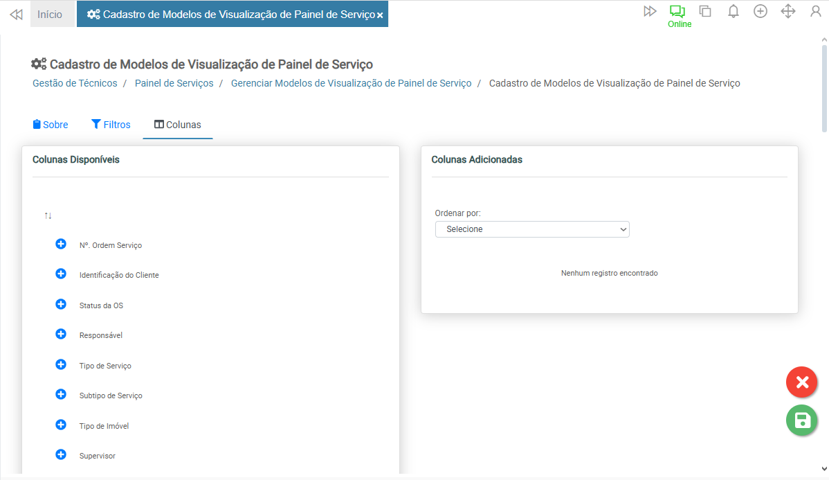This screenshot has height=480, width=829.
Task: Switch to the Sobre tab
Action: tap(51, 125)
